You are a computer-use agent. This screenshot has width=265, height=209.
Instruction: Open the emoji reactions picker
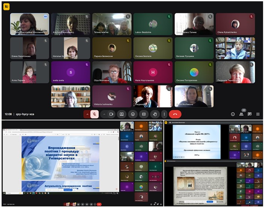(x=132, y=114)
